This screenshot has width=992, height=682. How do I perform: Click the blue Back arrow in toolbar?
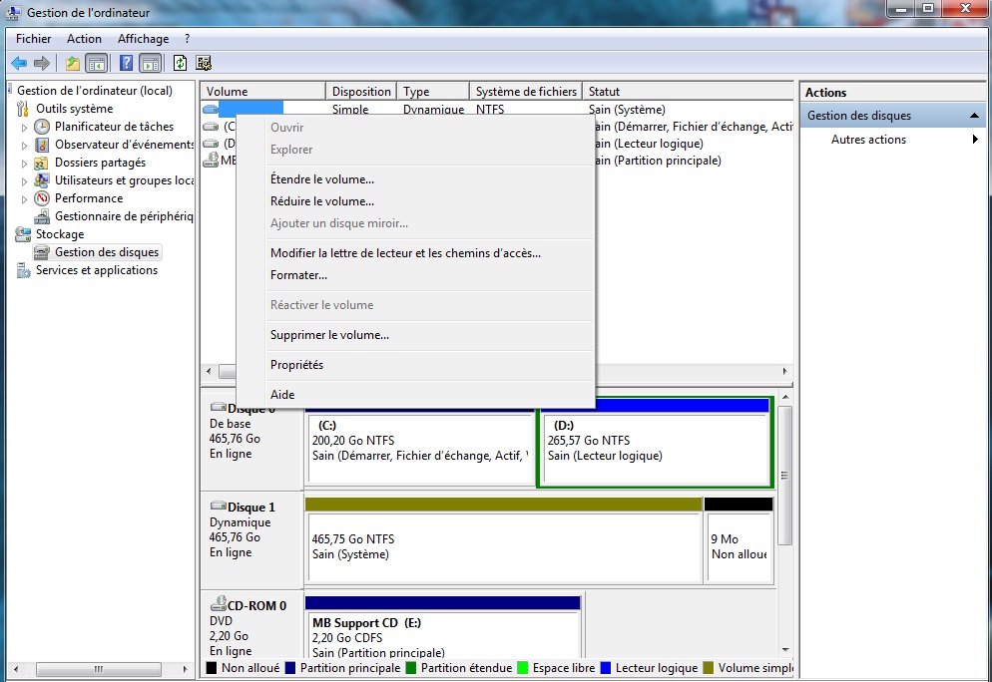(x=19, y=64)
